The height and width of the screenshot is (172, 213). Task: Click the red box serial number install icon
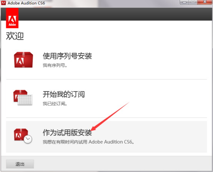(x=23, y=60)
